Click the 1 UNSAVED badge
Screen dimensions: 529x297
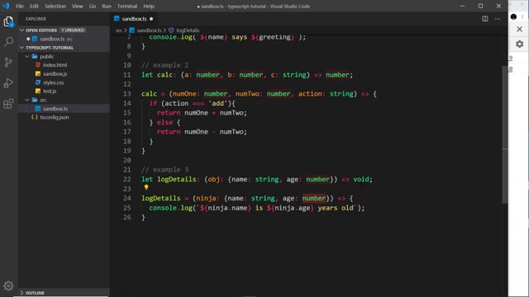click(73, 31)
